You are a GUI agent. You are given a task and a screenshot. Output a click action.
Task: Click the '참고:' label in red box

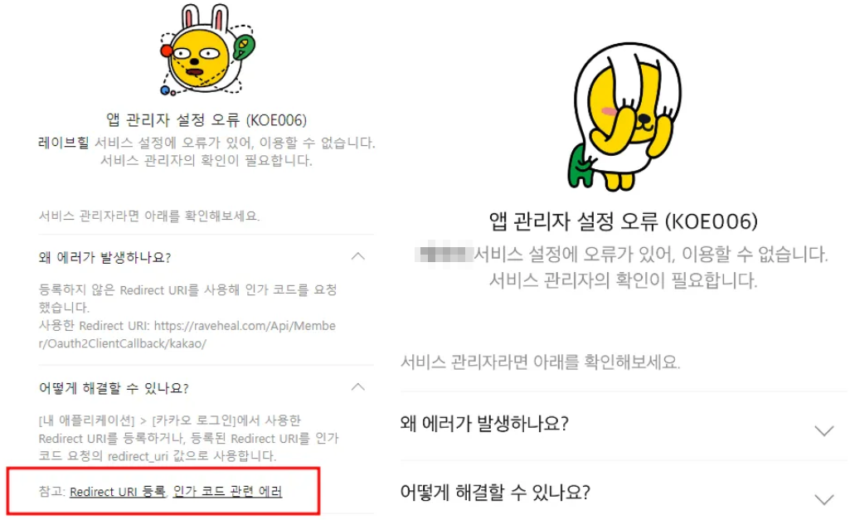(x=51, y=491)
